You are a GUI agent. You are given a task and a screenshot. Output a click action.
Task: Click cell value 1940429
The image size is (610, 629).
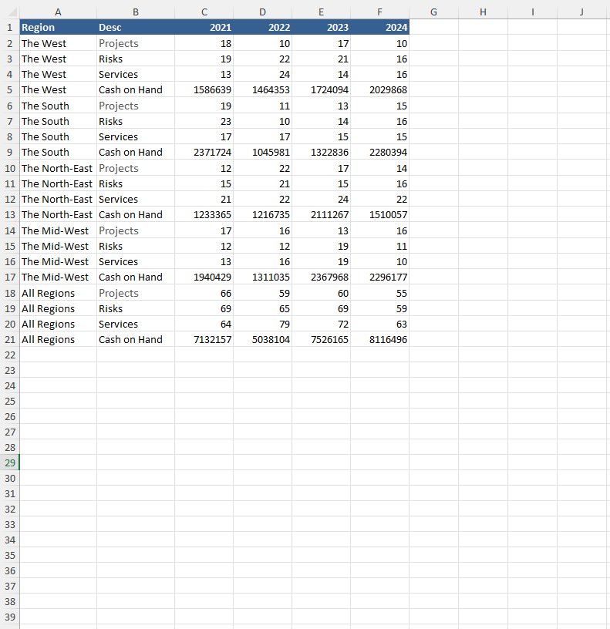[204, 277]
